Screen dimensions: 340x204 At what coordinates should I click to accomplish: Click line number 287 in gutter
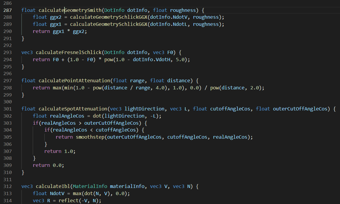(8, 10)
